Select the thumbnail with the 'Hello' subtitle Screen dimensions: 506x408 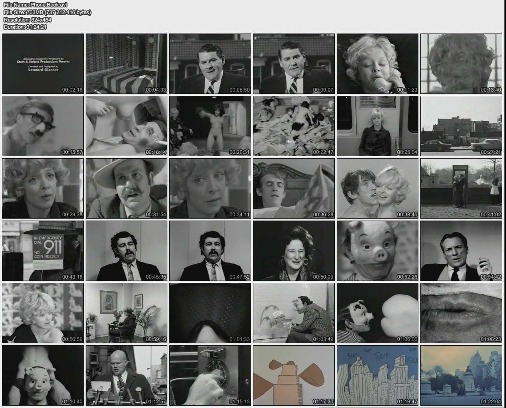(294, 126)
